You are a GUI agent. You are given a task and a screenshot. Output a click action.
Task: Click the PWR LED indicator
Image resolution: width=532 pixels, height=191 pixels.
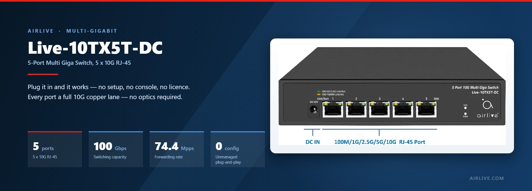[465, 114]
